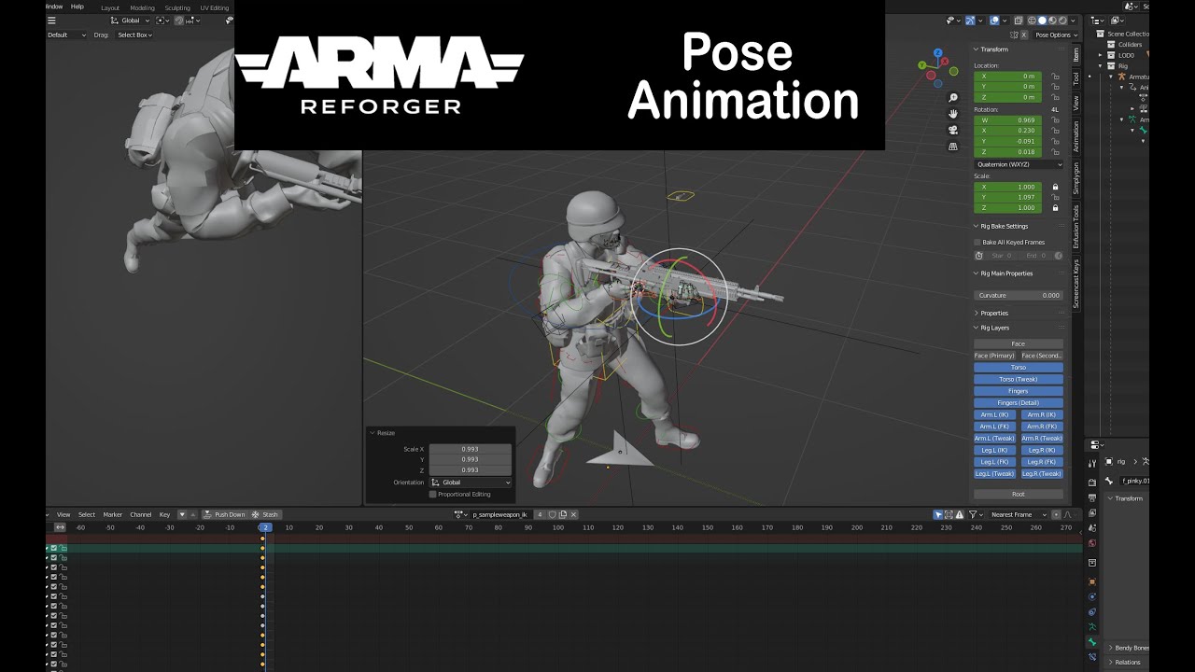Image resolution: width=1195 pixels, height=672 pixels.
Task: Click the pan hand icon in viewport
Action: (x=953, y=114)
